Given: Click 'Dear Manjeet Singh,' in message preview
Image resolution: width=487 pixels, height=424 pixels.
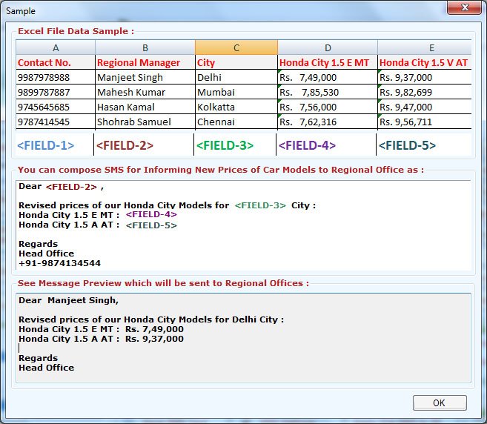Looking at the screenshot, I should (x=69, y=300).
